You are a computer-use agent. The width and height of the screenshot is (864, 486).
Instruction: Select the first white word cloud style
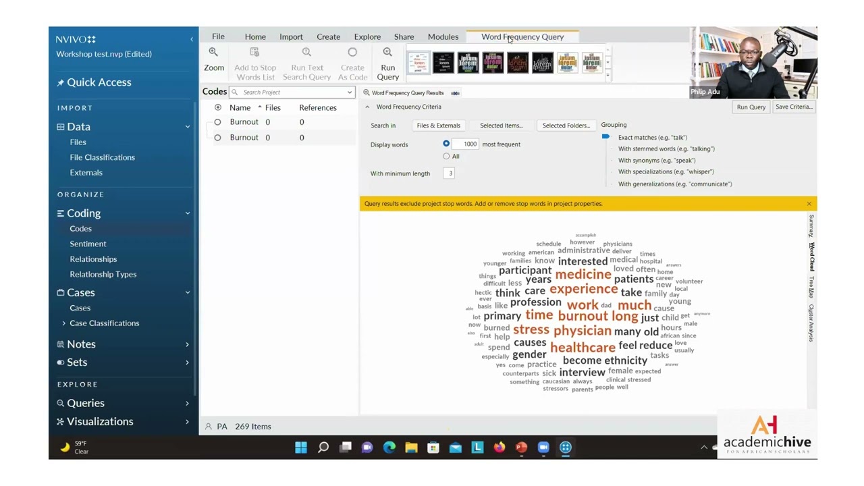point(418,63)
